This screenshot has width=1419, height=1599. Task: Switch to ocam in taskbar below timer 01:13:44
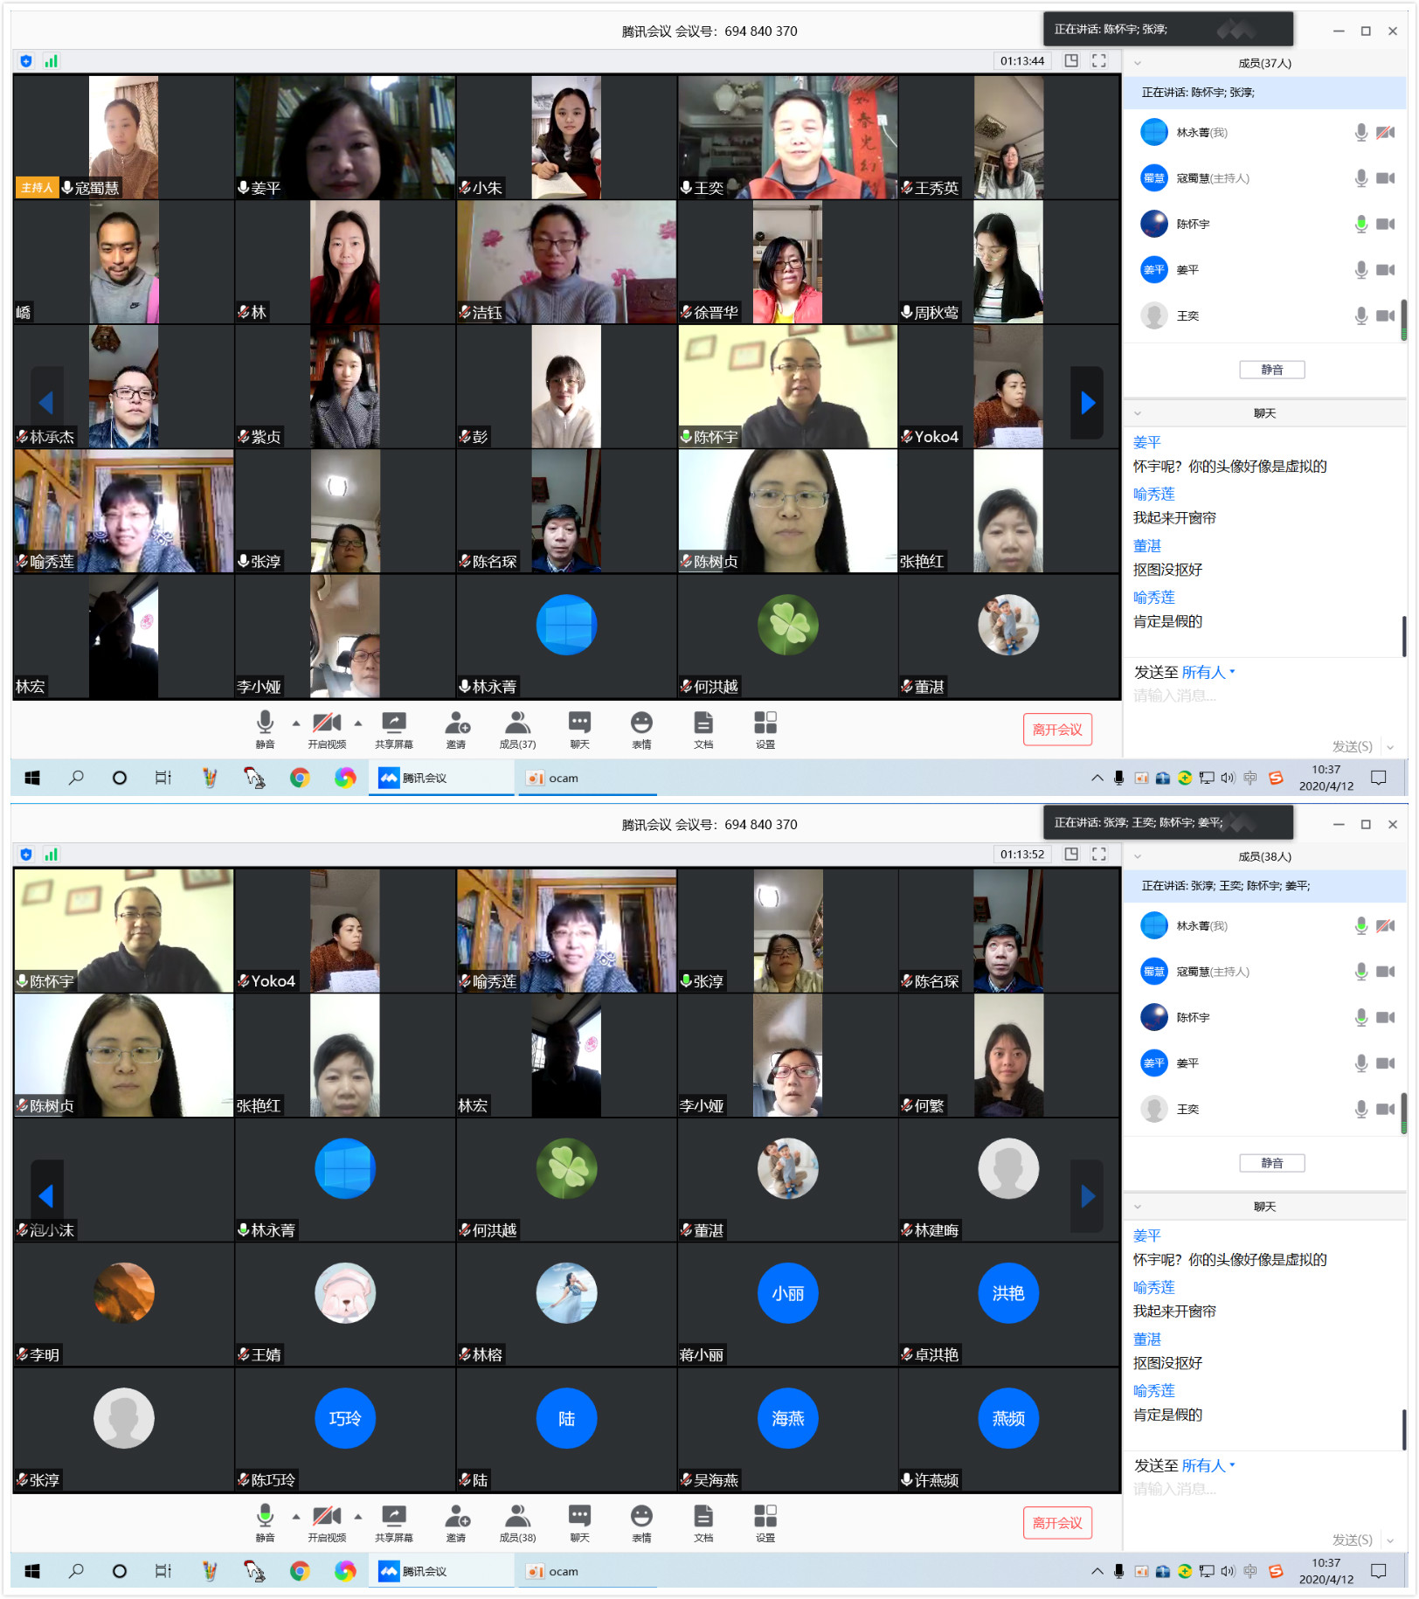click(587, 778)
